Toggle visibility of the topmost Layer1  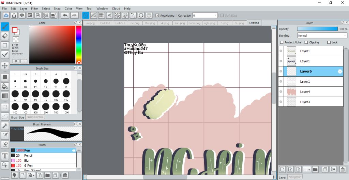pos(281,51)
